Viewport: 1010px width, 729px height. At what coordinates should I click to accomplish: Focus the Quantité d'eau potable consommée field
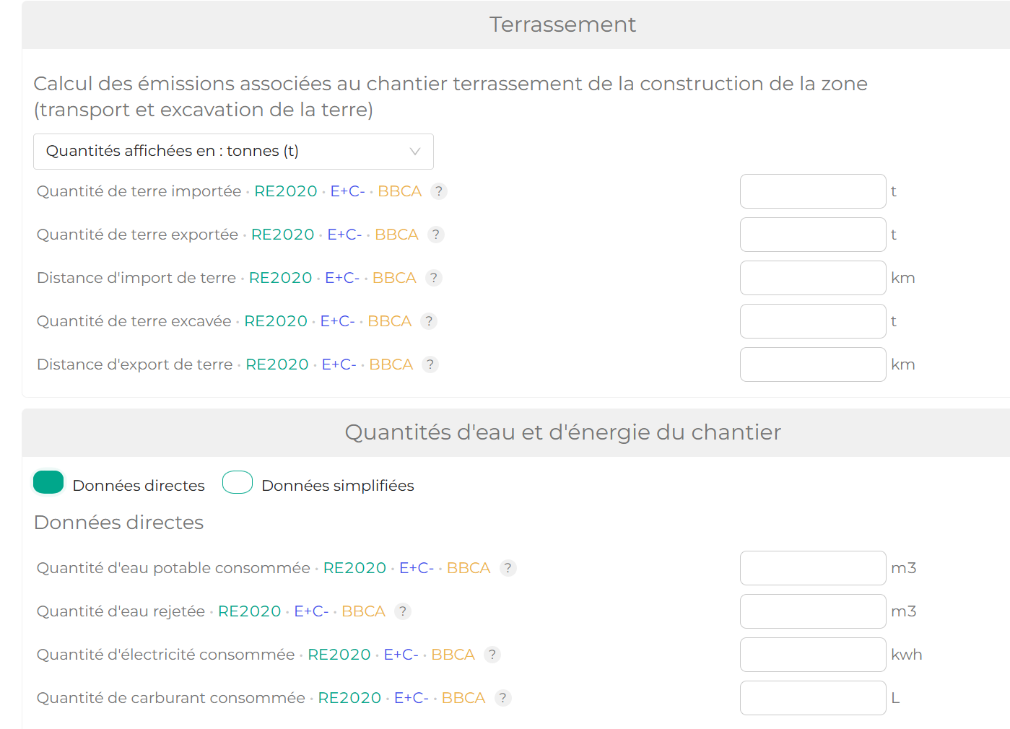(x=813, y=568)
